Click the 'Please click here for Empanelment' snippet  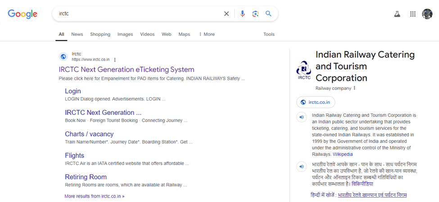pos(152,79)
